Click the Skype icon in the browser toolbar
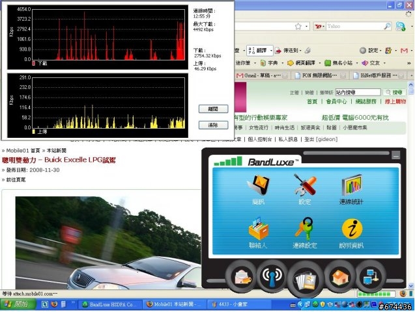415x312 pixels. 401,27
